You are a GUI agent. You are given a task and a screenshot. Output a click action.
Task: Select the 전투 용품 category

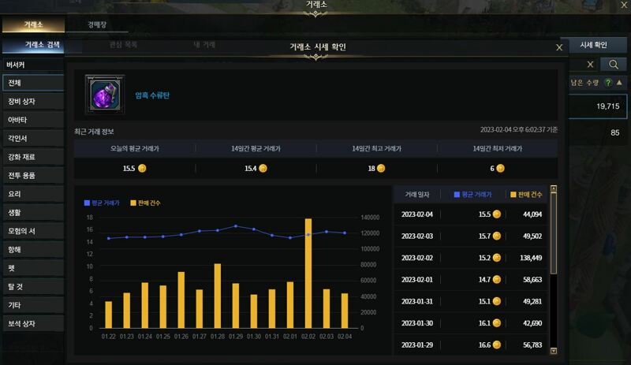coord(33,176)
